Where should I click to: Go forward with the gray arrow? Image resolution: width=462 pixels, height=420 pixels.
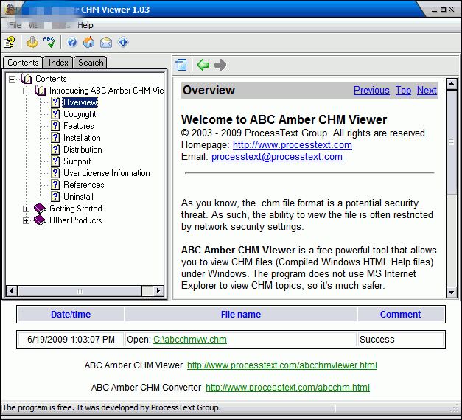click(x=220, y=65)
